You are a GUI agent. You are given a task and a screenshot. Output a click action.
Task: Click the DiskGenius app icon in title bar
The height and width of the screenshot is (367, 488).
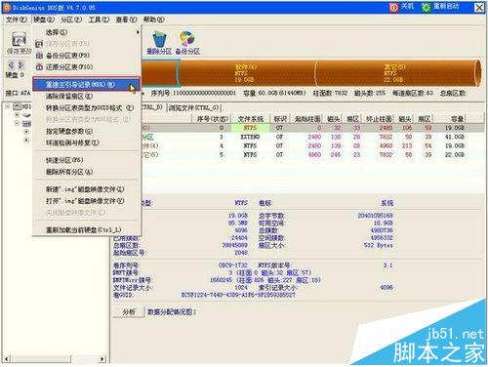(x=7, y=7)
